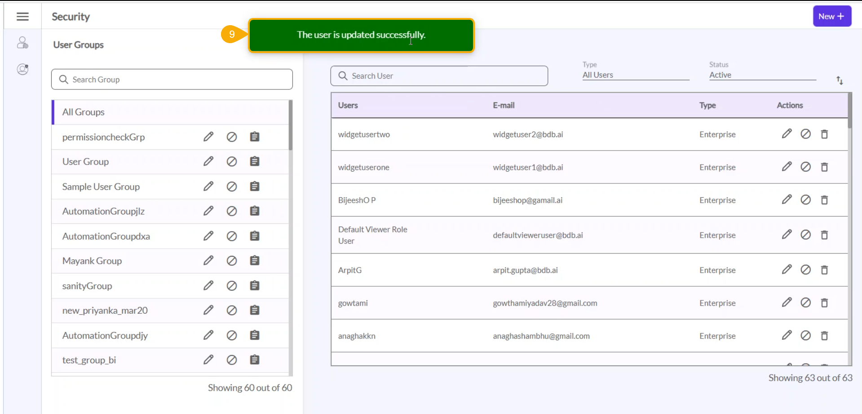Click the sort users arrows icon
This screenshot has width=862, height=414.
[840, 80]
